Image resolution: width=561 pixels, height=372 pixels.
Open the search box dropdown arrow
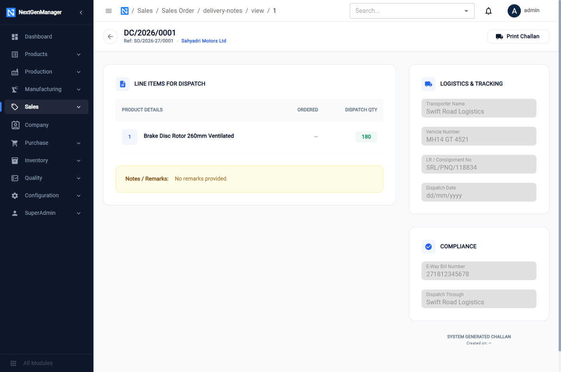point(466,11)
